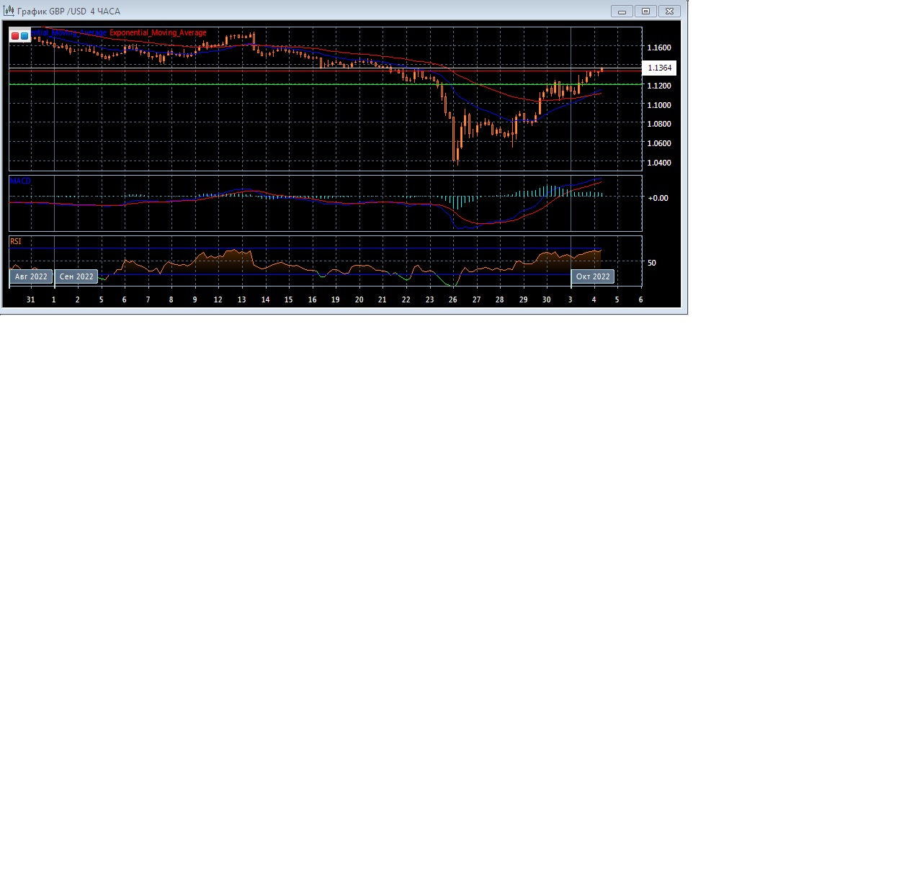Viewport: 912px width, 884px height.
Task: Click the Сен 2022 month marker
Action: [x=76, y=276]
